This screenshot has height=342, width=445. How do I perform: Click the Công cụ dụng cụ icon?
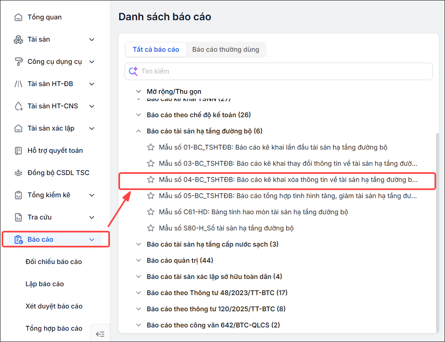click(x=19, y=61)
